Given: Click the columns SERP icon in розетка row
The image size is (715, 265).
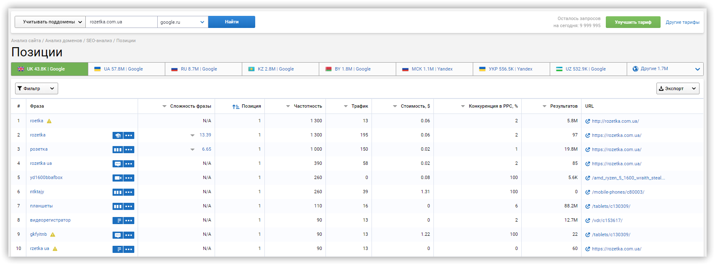Looking at the screenshot, I should [118, 149].
